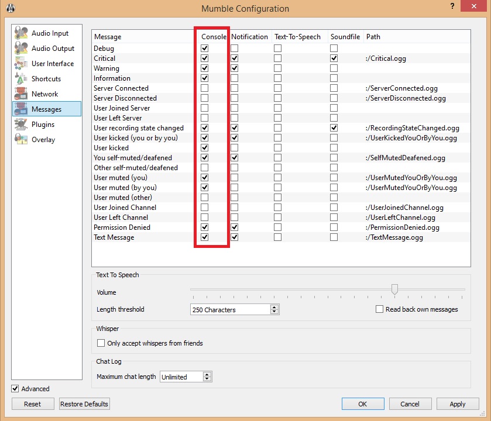Select the :/RecordingStateChanged.ogg path cell
Viewport: 491px width, 421px height.
point(413,128)
